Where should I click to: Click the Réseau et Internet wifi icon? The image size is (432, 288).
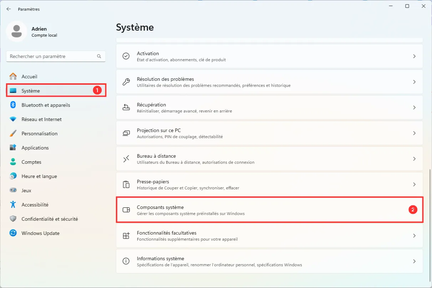[x=13, y=119]
